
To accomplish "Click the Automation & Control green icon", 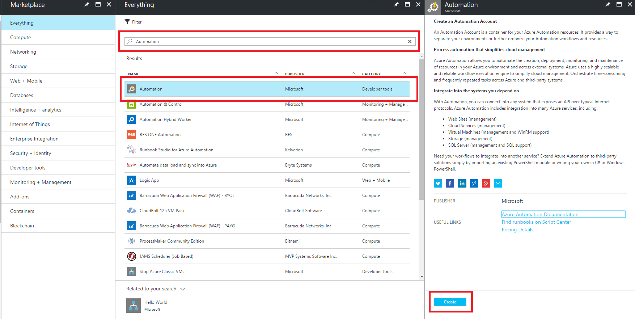I will click(132, 104).
